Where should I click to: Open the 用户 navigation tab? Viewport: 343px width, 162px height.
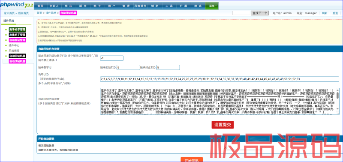point(111,6)
